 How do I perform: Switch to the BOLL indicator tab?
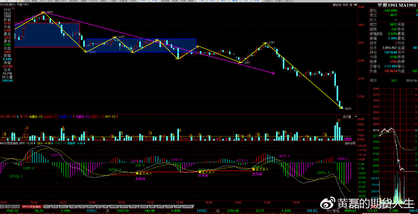63,207
